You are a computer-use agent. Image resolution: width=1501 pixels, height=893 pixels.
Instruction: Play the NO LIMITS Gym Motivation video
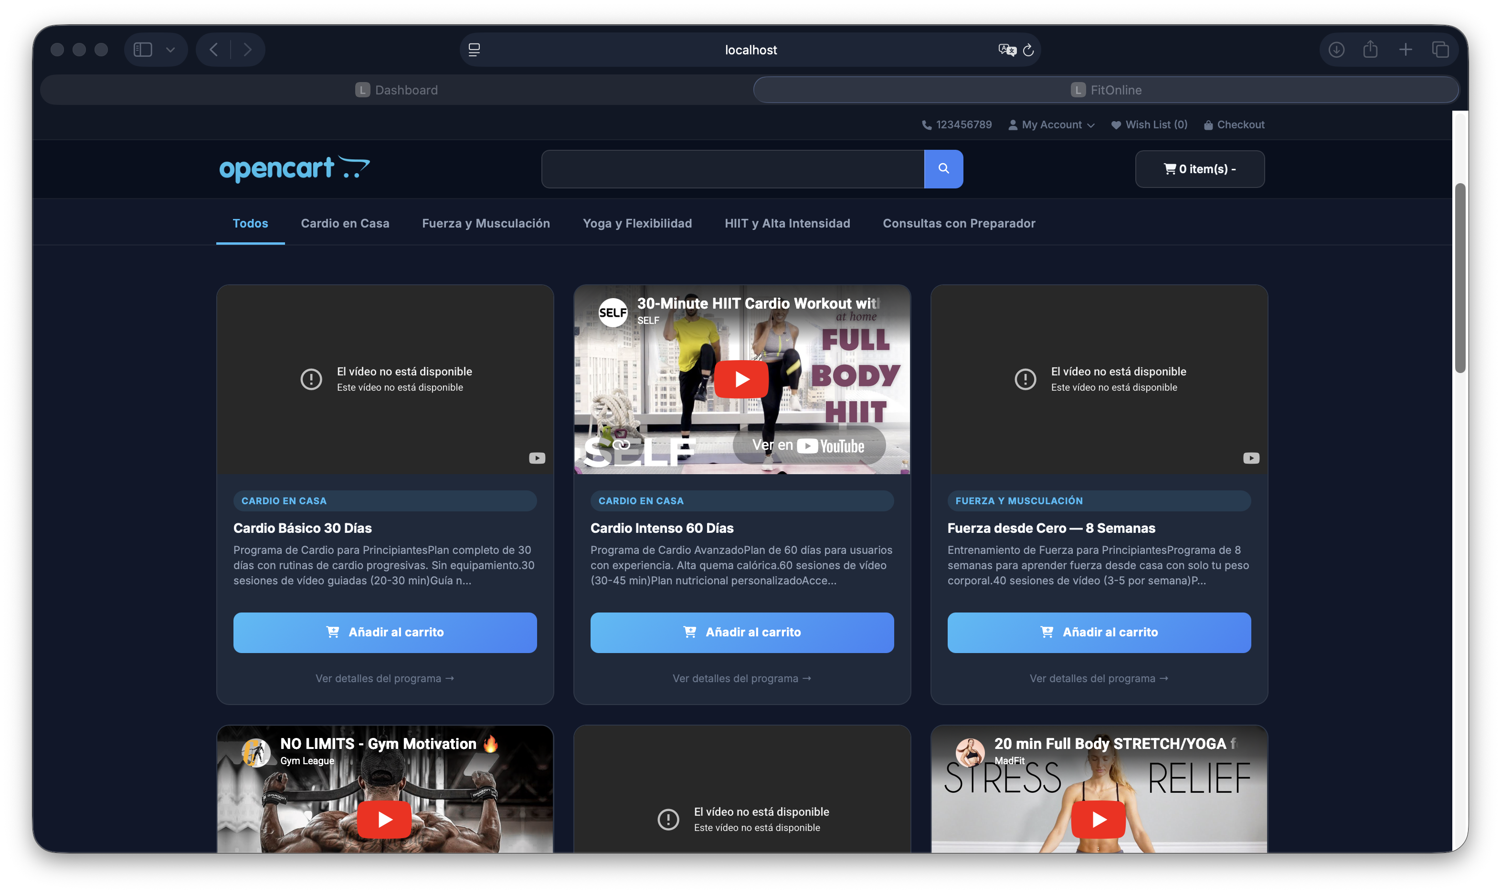click(x=384, y=819)
